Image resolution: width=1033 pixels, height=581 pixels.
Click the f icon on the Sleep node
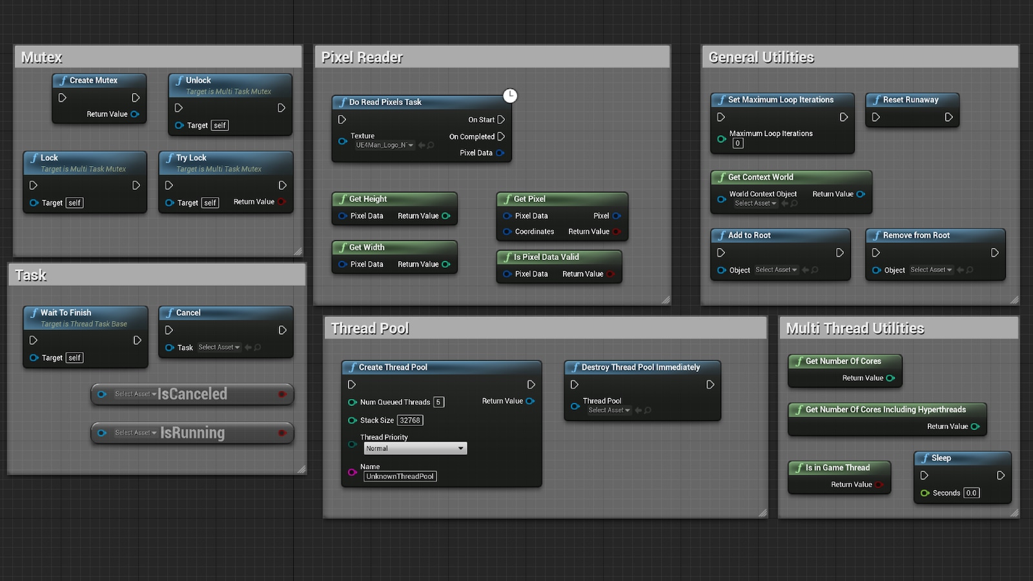click(x=926, y=458)
